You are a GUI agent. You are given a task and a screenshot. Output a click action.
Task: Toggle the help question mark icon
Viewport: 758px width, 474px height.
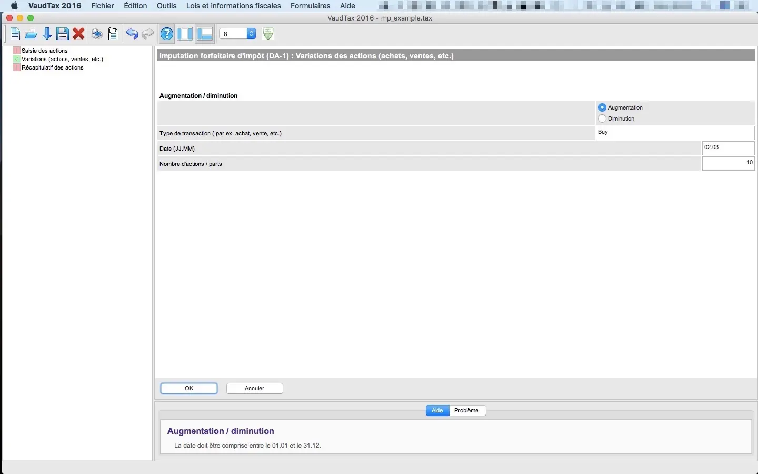tap(167, 34)
